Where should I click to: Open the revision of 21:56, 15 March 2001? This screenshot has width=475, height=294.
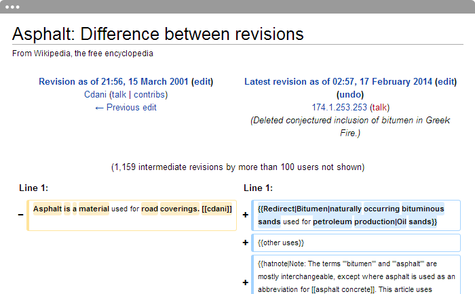coord(113,82)
